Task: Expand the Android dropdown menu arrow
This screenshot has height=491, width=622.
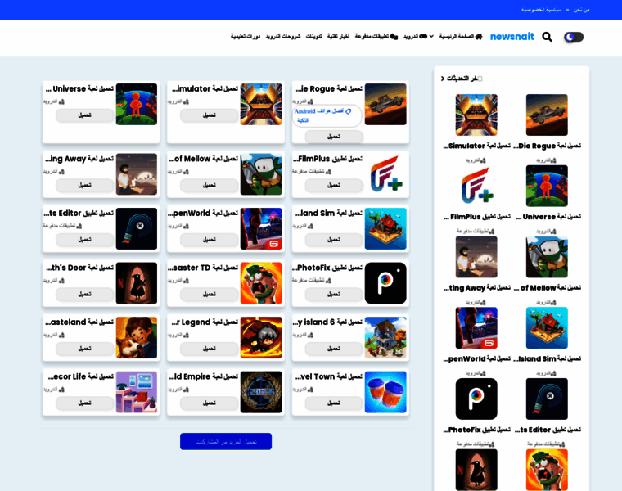Action: point(431,37)
